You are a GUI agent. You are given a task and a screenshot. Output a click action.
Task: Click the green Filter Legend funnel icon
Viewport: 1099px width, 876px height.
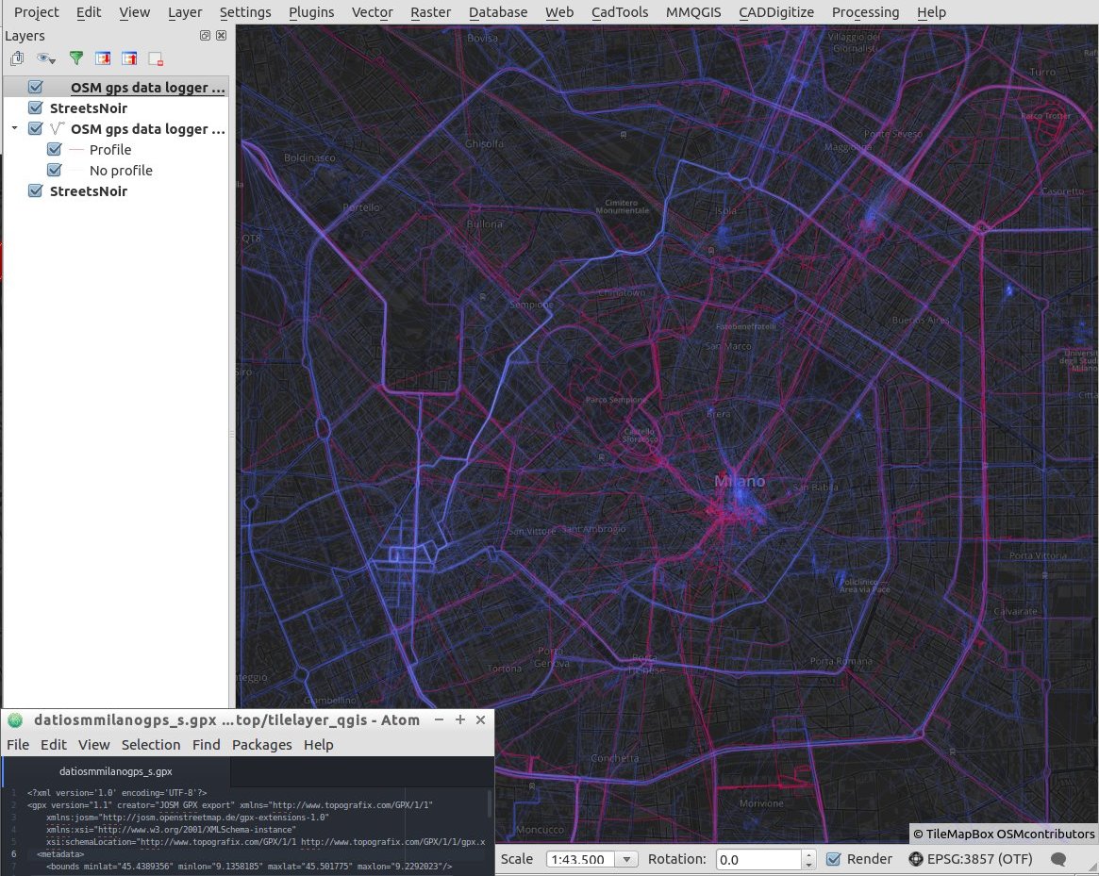coord(76,58)
